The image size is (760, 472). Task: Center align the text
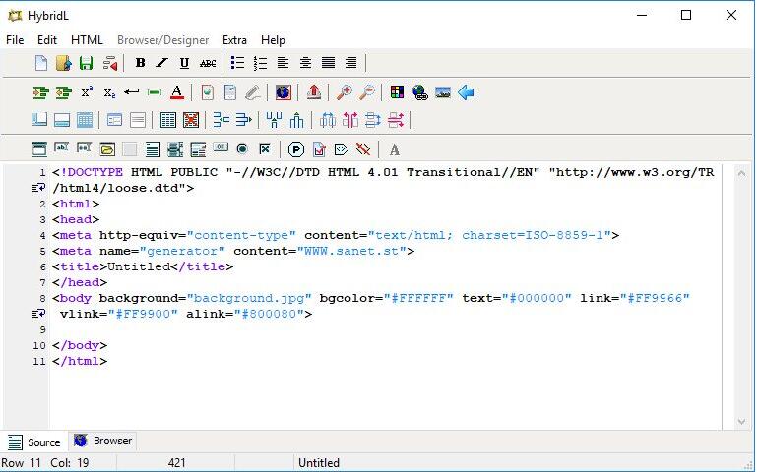tap(305, 63)
